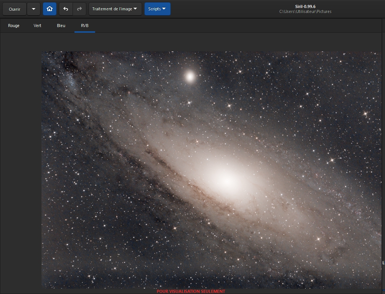The height and width of the screenshot is (294, 385).
Task: Click the redo arrow icon
Action: [79, 9]
